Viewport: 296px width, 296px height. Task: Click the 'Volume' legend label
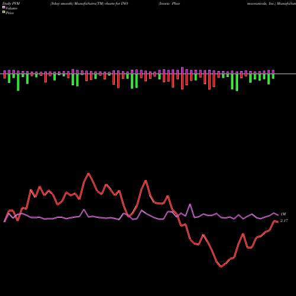pyautogui.click(x=11, y=8)
